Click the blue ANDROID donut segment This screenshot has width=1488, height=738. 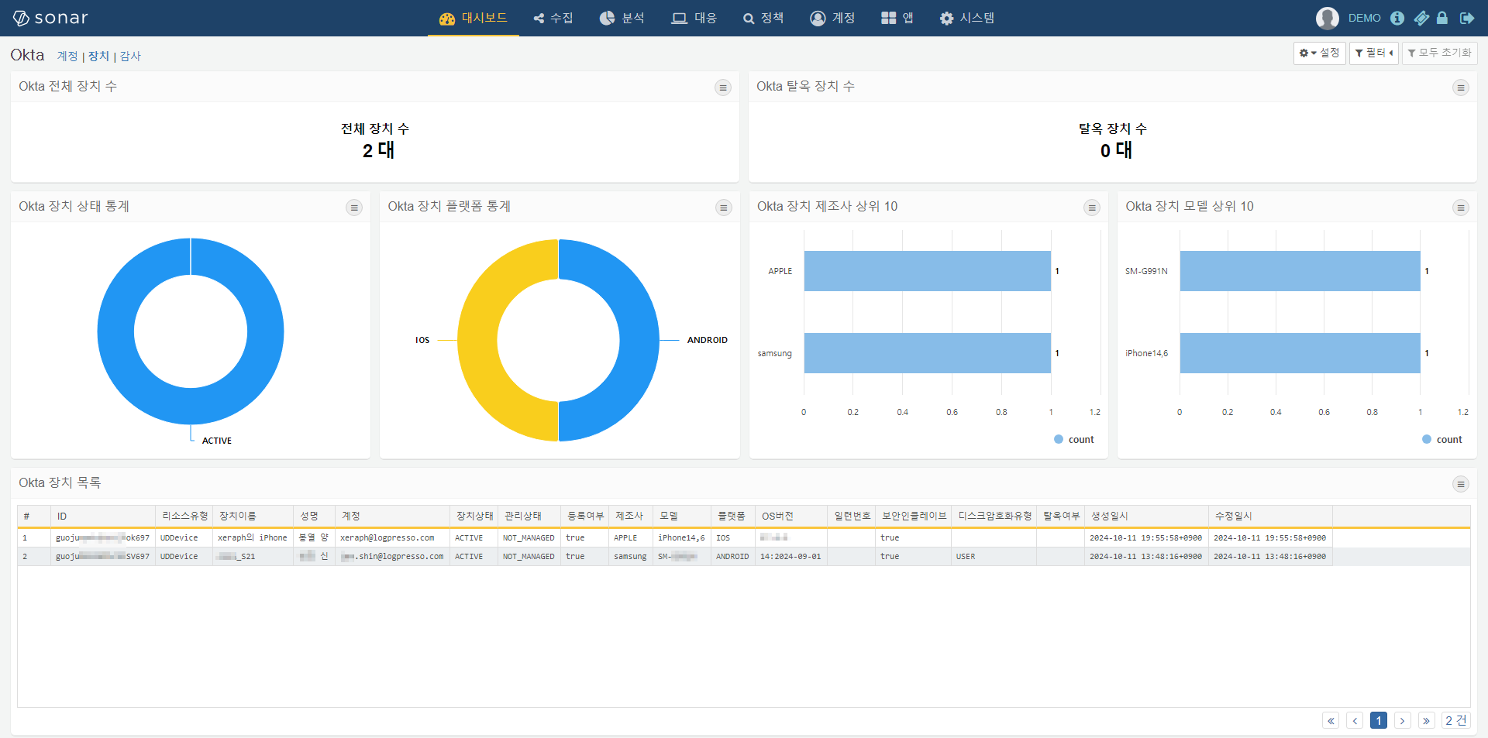tap(640, 341)
